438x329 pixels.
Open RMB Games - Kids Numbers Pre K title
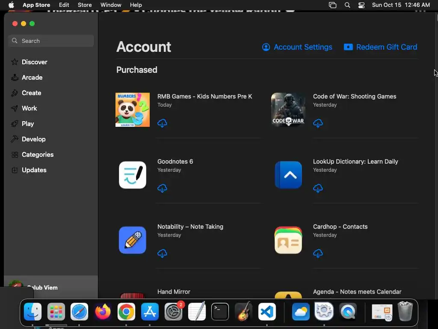point(204,96)
